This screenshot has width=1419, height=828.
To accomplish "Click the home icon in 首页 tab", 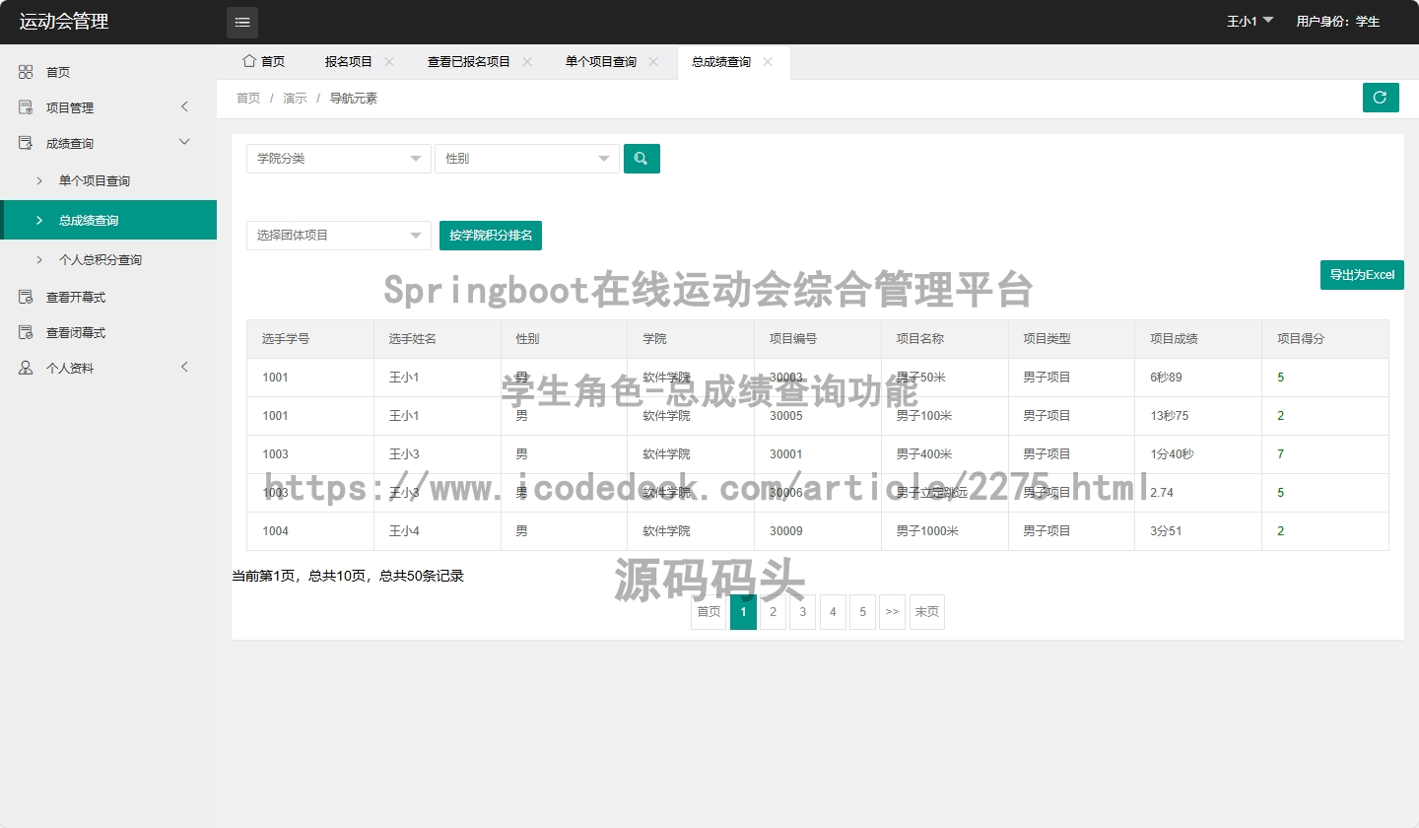I will point(249,61).
